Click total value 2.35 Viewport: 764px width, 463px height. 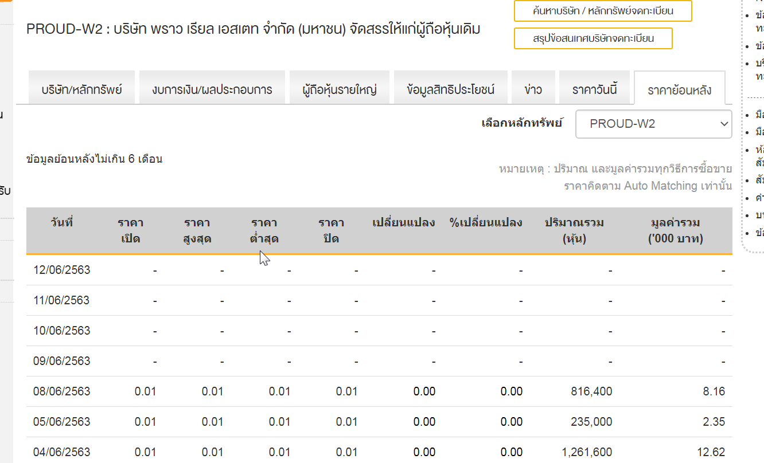714,422
